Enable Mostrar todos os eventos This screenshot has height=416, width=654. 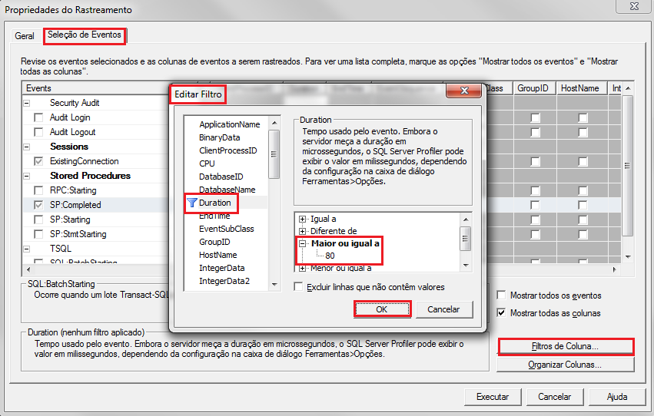[x=501, y=295]
